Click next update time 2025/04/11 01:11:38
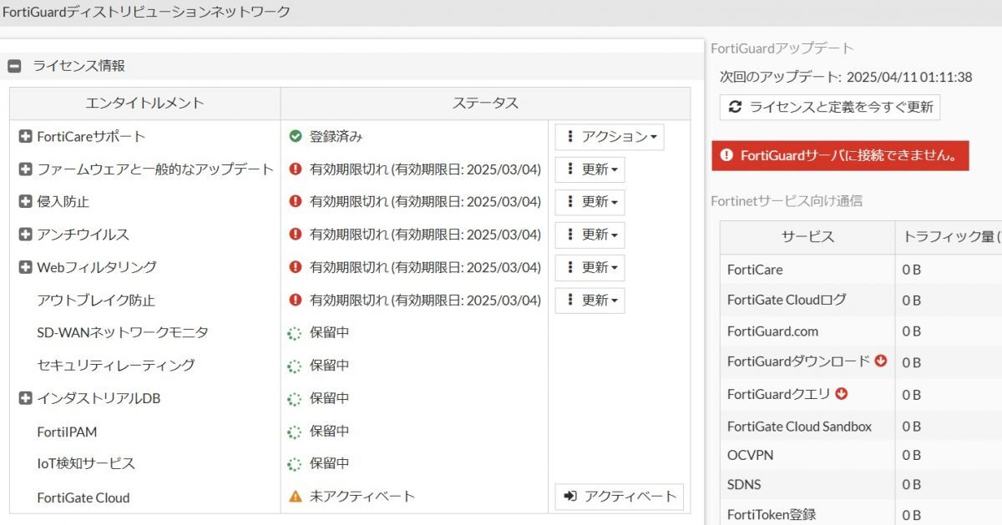Viewport: 1002px width, 525px height. pyautogui.click(x=908, y=77)
